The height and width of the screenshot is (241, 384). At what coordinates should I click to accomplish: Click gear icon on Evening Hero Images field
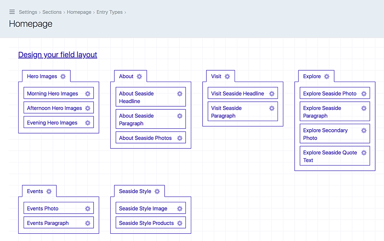point(87,123)
